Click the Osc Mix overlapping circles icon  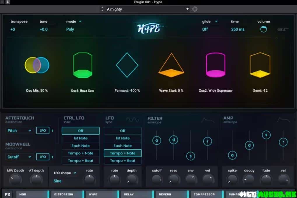(x=37, y=65)
